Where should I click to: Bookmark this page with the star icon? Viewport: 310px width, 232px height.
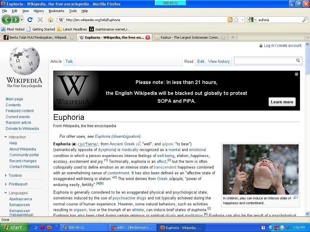(236, 20)
